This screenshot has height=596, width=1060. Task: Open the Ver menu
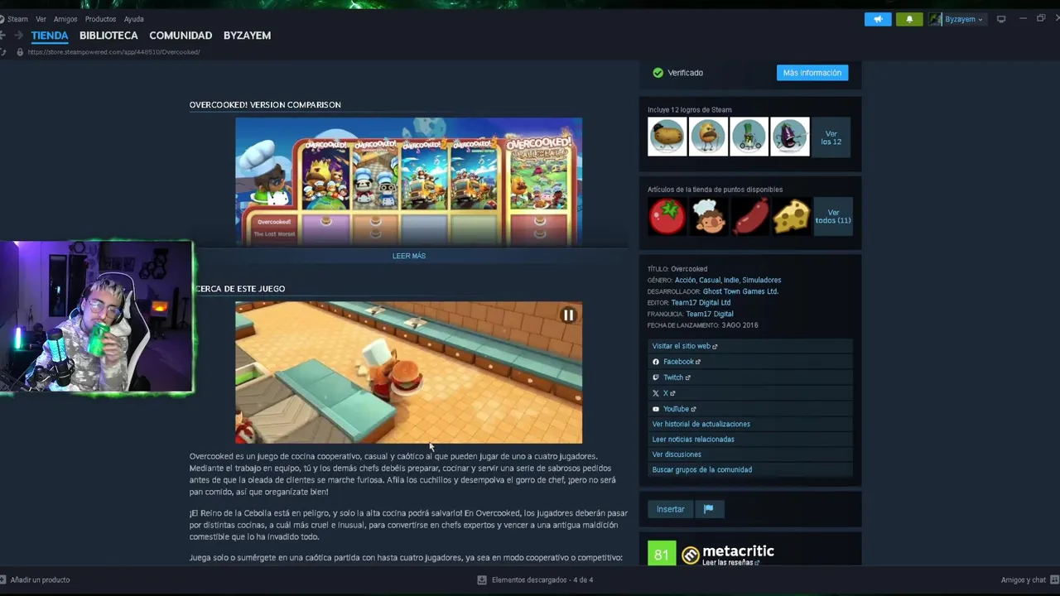(x=41, y=19)
